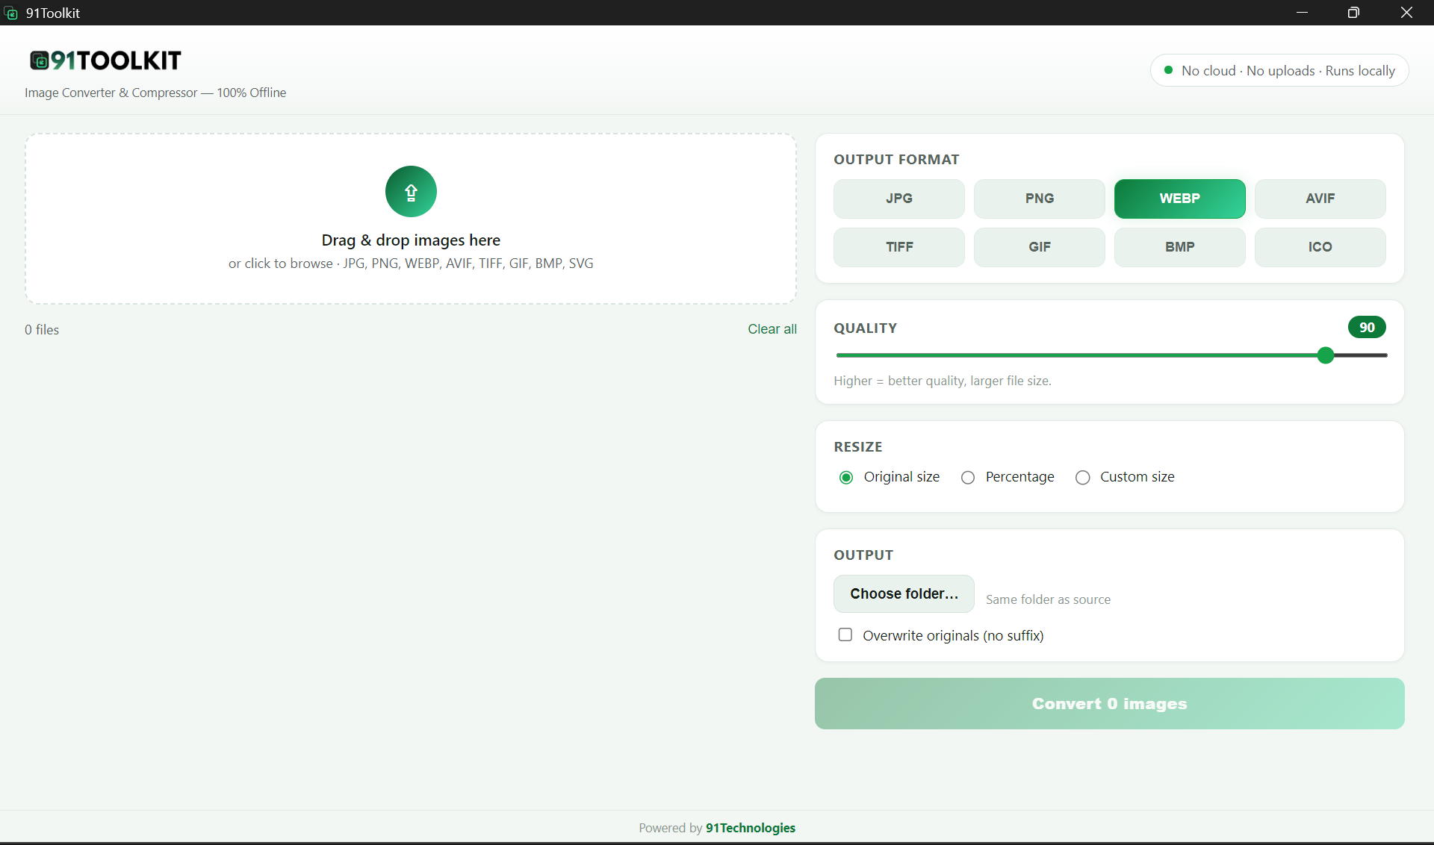
Task: Enable Overwrite originals checkbox
Action: [x=845, y=634]
